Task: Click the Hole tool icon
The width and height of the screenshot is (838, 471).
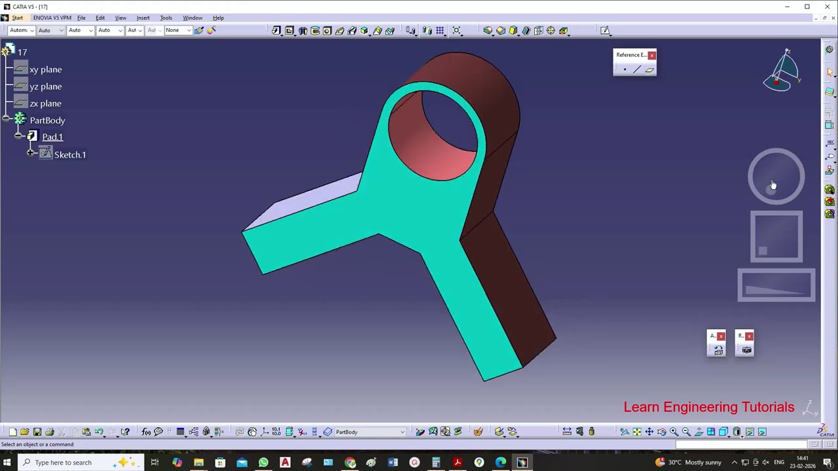Action: click(x=327, y=30)
